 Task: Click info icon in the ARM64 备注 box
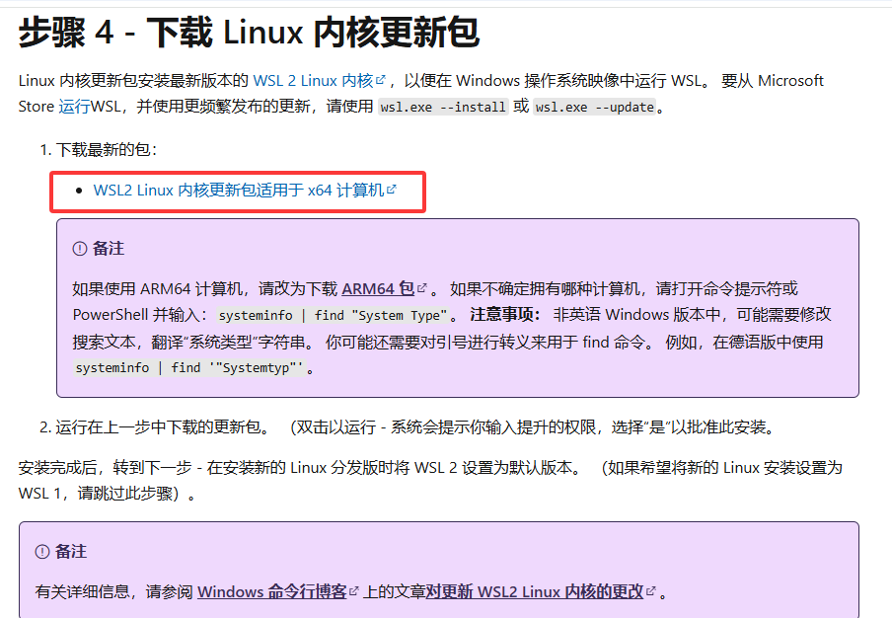tap(80, 249)
